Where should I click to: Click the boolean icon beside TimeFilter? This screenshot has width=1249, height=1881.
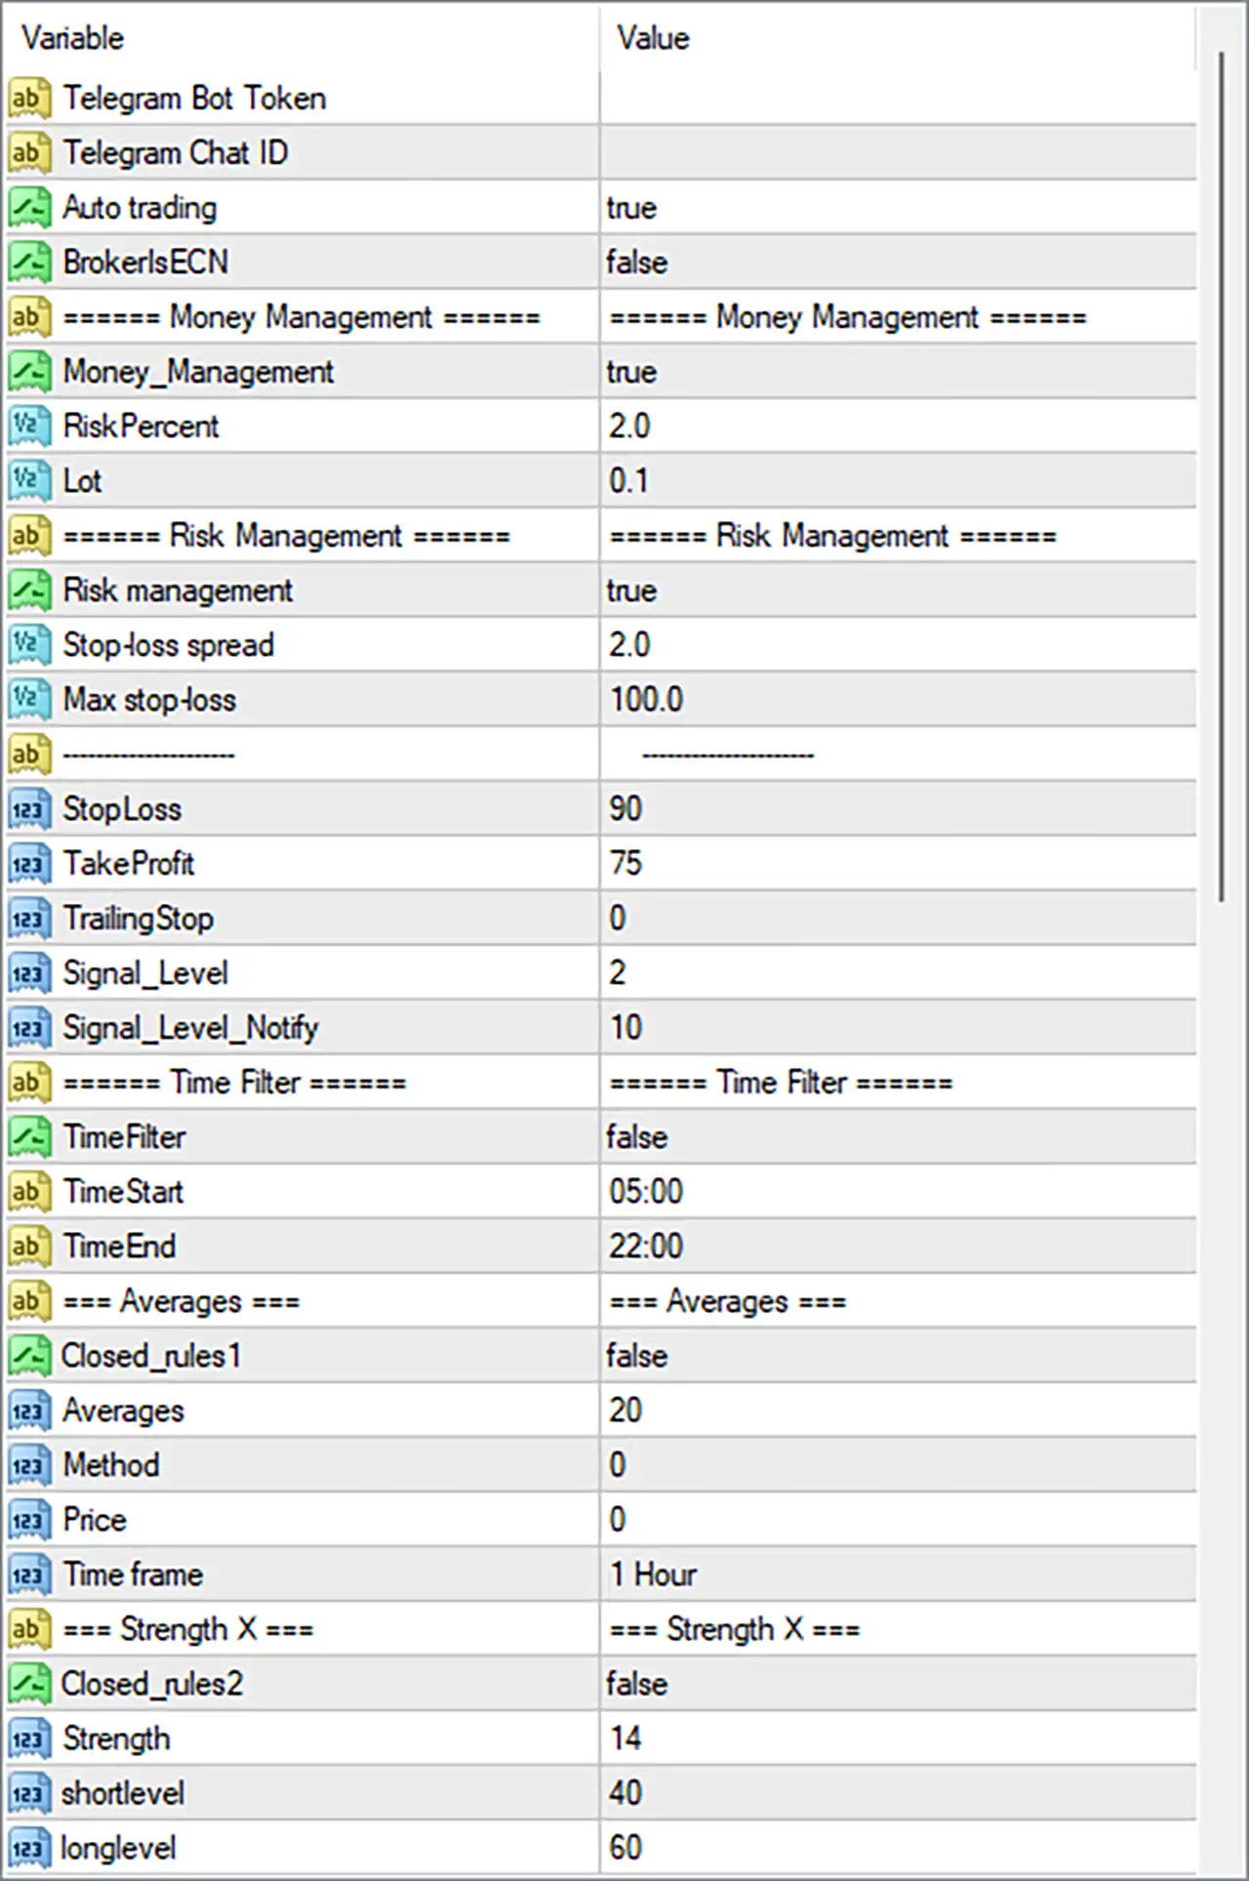pyautogui.click(x=29, y=1137)
